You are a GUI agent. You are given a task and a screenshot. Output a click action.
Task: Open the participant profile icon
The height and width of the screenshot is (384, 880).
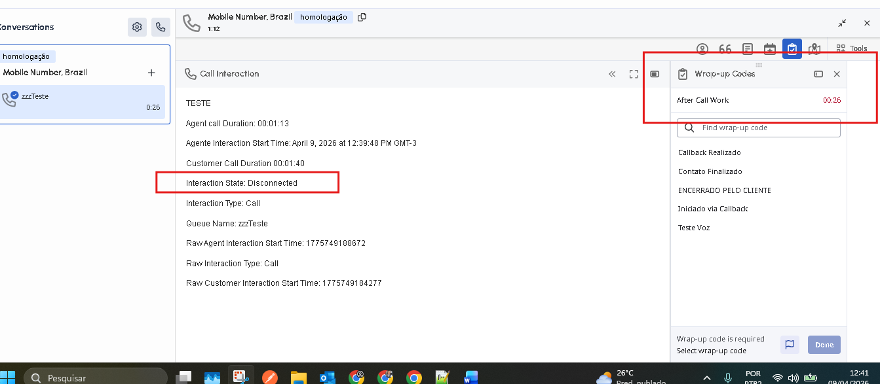(702, 48)
